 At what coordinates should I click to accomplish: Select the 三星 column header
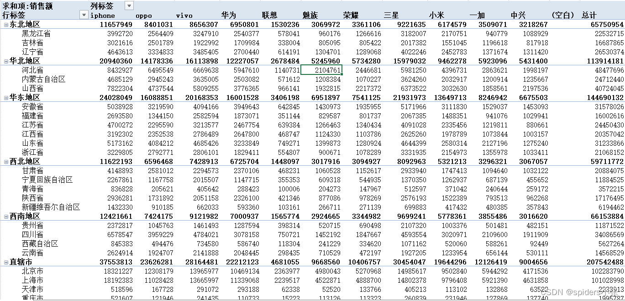click(391, 15)
